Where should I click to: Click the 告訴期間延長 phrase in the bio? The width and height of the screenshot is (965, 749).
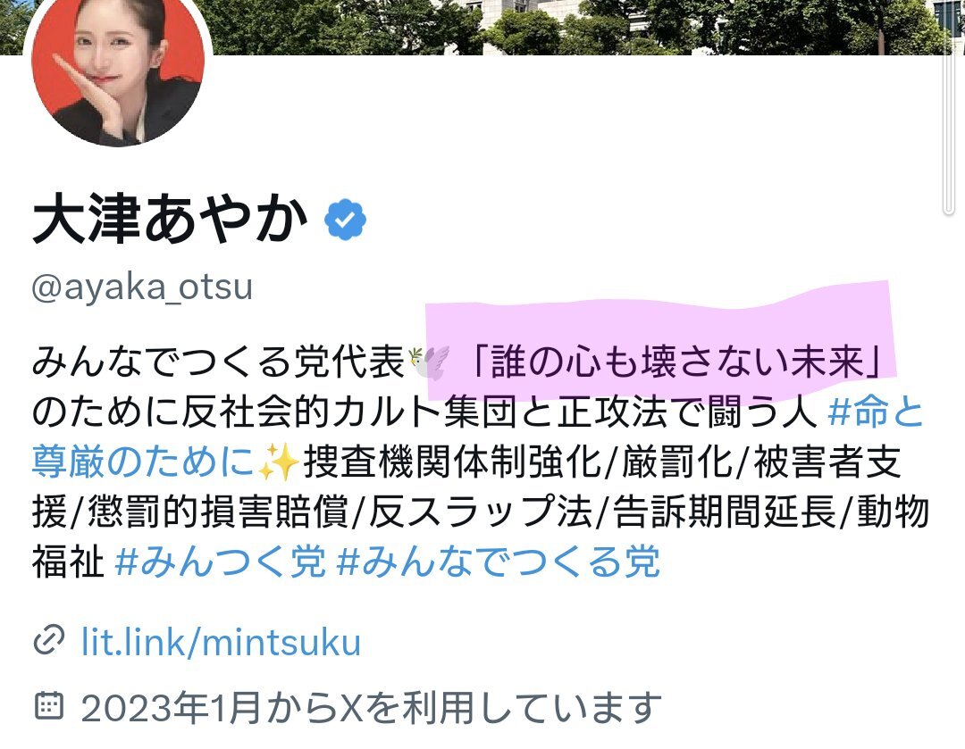point(725,512)
